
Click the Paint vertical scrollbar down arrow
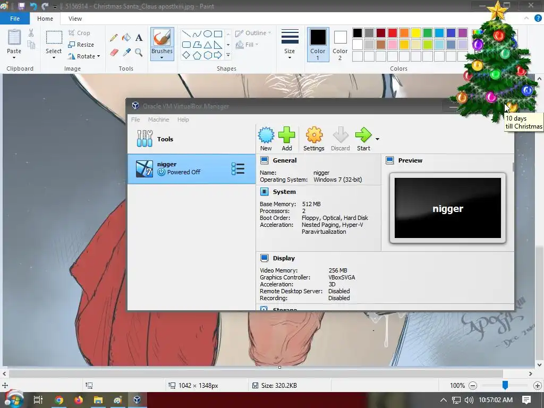coord(539,364)
